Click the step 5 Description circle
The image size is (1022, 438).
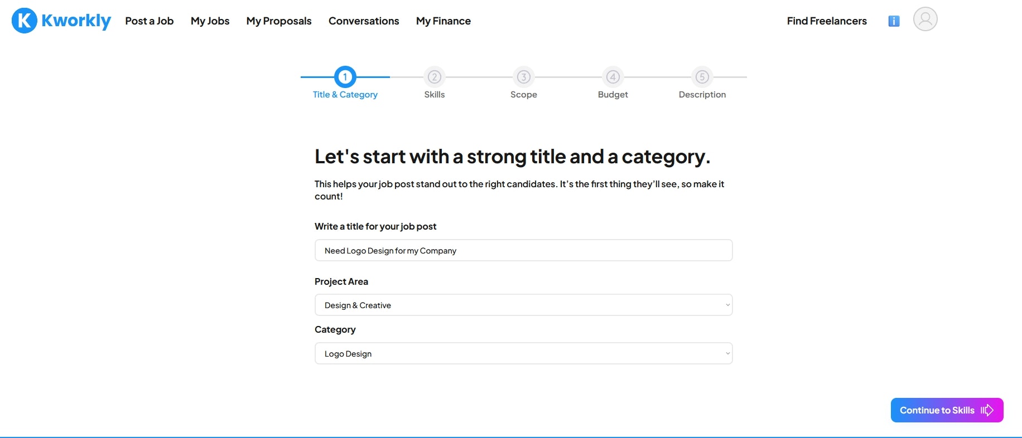pos(702,77)
